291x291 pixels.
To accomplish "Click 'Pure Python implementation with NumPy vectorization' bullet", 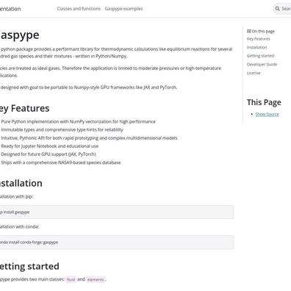I will 78,122.
